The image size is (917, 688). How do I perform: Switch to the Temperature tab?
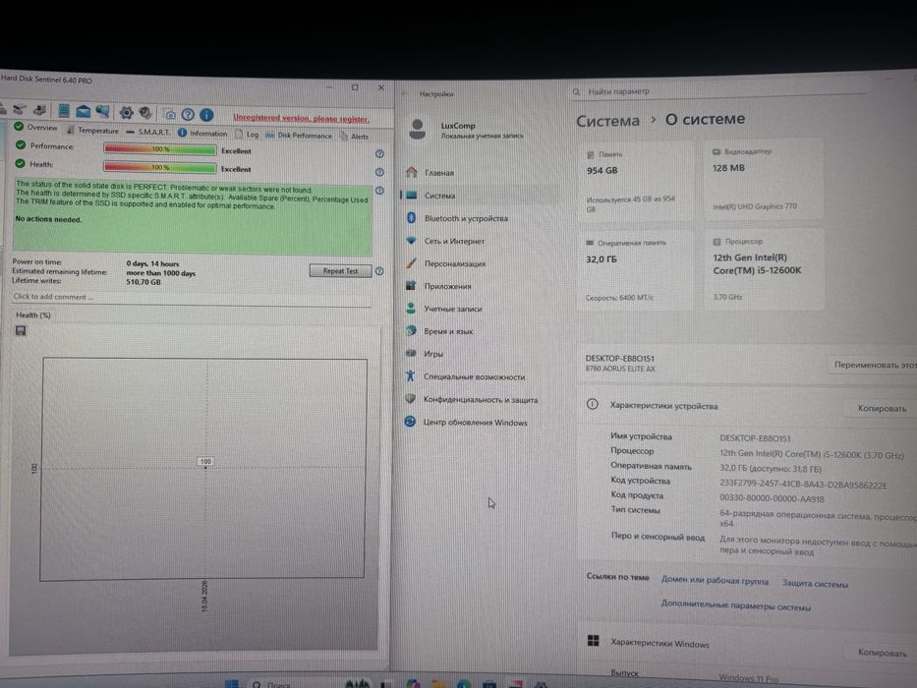click(92, 130)
